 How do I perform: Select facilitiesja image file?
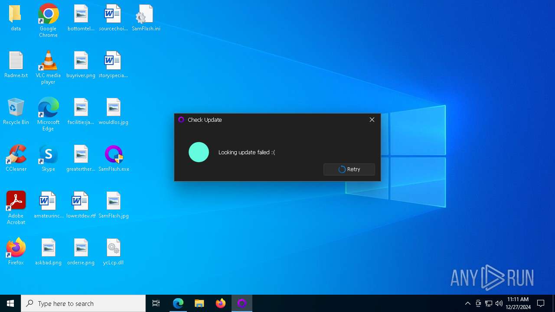click(81, 112)
